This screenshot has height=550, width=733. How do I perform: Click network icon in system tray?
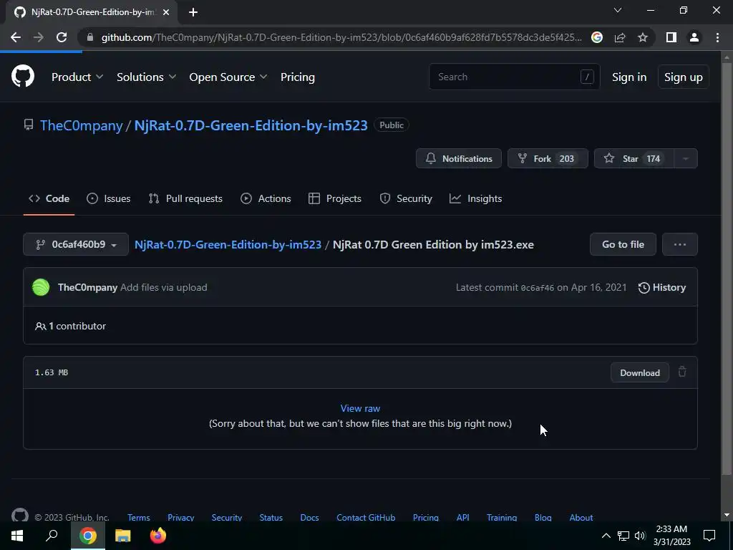623,536
